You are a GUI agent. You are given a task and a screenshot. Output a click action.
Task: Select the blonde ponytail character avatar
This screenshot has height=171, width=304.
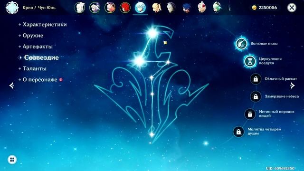(x=156, y=8)
